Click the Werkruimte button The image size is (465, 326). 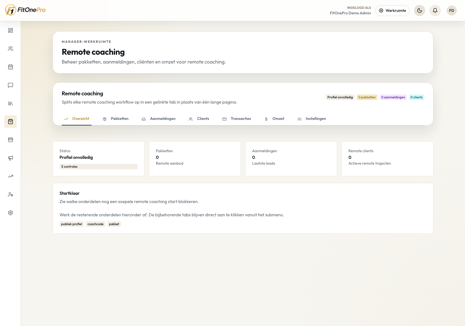coord(392,10)
